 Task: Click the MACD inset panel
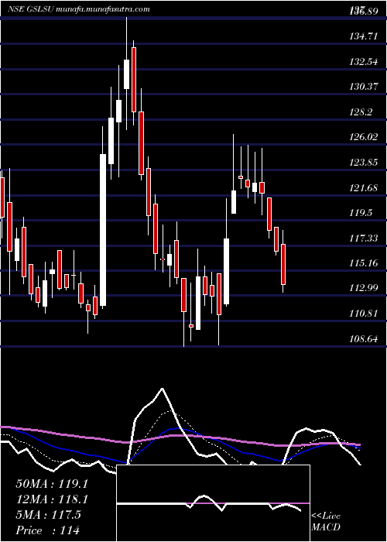tap(213, 503)
